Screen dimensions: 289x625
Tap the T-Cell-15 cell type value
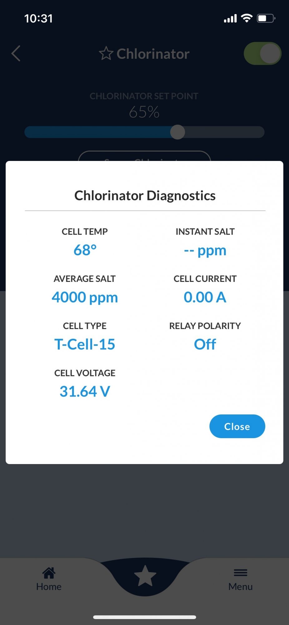point(85,344)
